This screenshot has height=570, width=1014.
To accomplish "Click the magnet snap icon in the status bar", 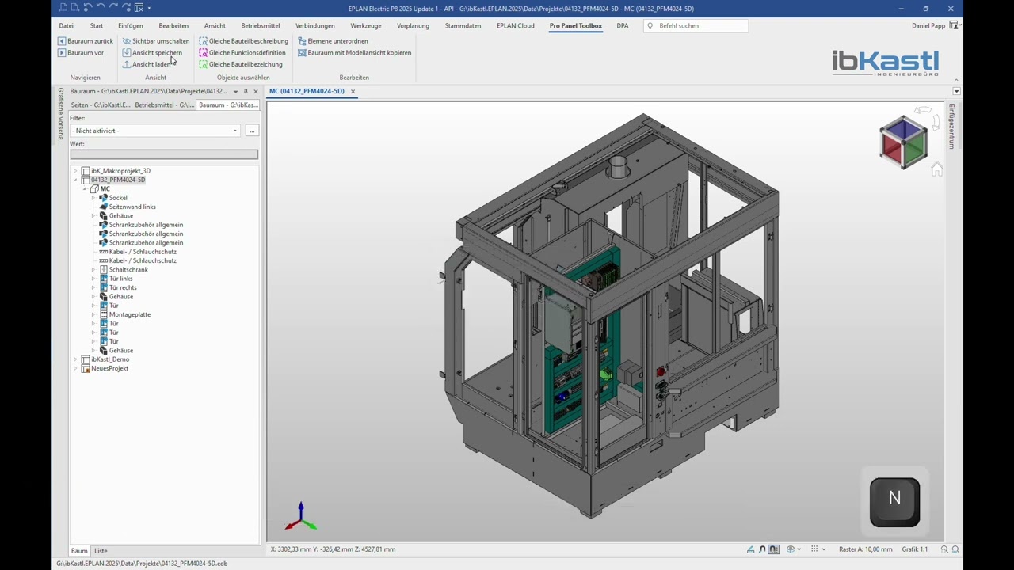I will click(x=762, y=549).
